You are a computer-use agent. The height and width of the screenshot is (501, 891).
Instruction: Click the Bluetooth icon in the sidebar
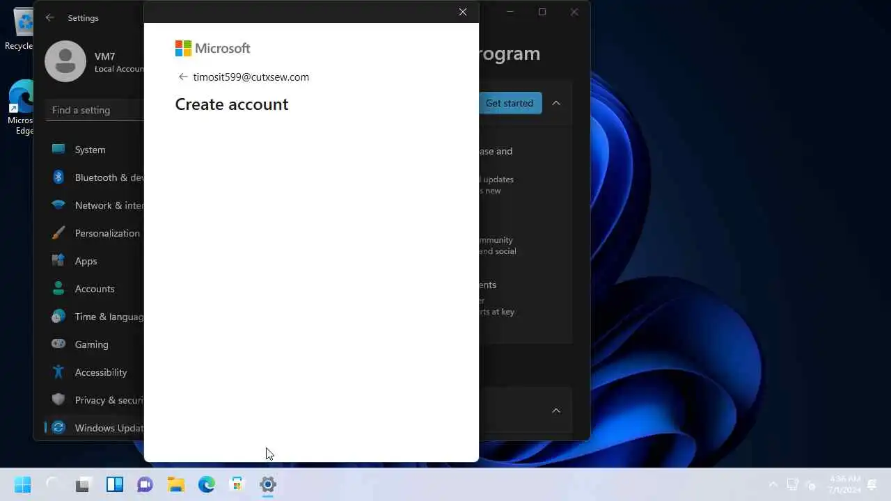coord(58,177)
